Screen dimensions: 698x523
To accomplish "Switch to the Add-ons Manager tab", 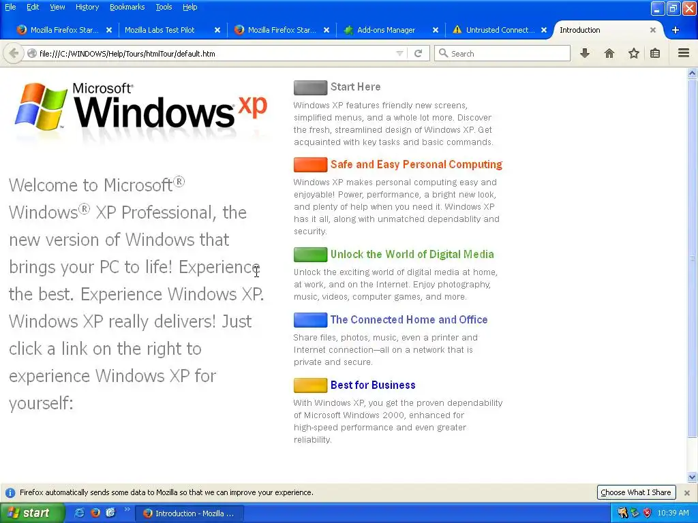I will click(391, 30).
